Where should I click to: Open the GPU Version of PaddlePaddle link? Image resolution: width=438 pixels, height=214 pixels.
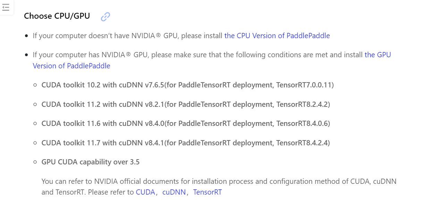tap(212, 60)
